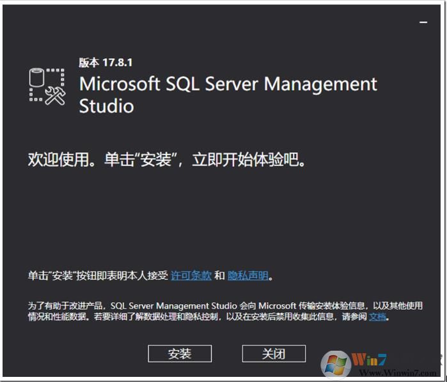Image resolution: width=447 pixels, height=382 pixels.
Task: Minimize the installer window
Action: pos(423,22)
